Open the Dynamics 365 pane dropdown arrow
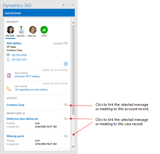 point(63,5)
